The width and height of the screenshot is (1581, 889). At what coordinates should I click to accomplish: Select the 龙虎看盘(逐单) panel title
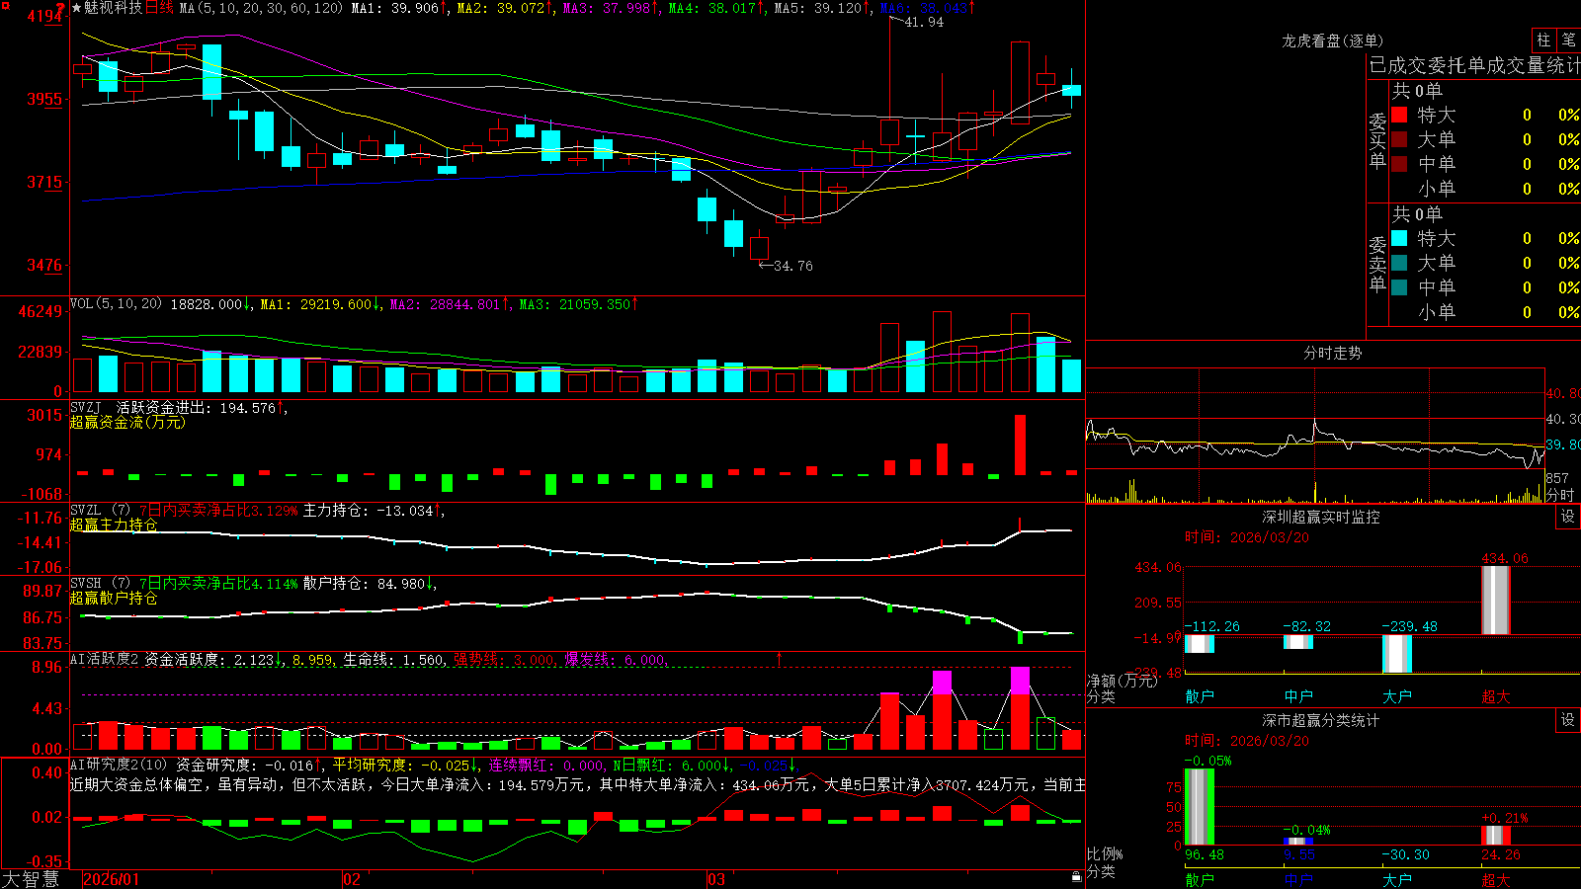coord(1333,40)
